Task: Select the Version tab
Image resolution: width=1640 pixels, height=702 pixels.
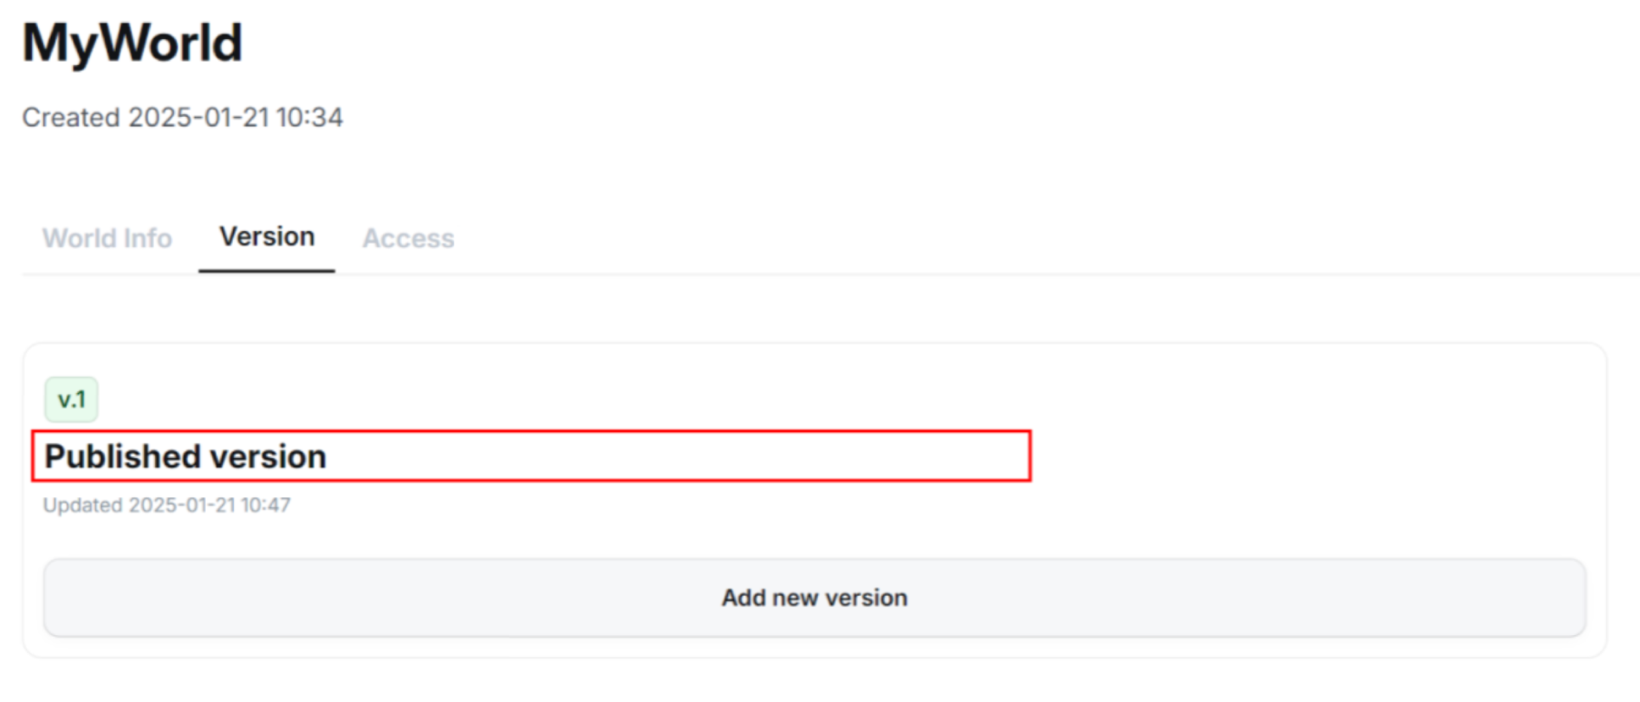Action: pos(267,236)
